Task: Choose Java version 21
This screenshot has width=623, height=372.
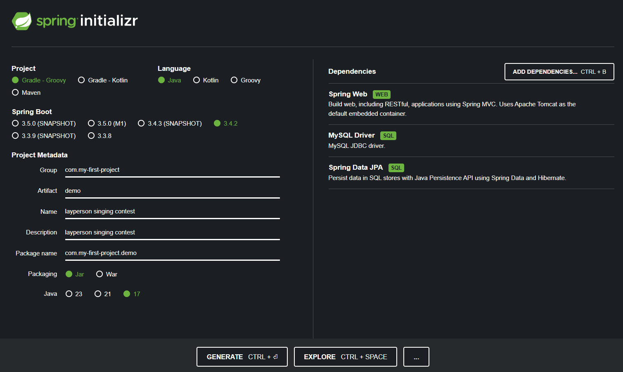Action: [x=103, y=294]
